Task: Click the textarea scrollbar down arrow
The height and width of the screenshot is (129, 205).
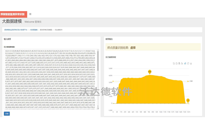Action: 98,106
